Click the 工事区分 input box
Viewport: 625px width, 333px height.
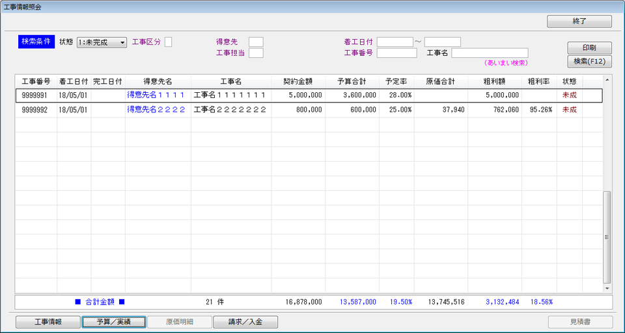(x=168, y=42)
